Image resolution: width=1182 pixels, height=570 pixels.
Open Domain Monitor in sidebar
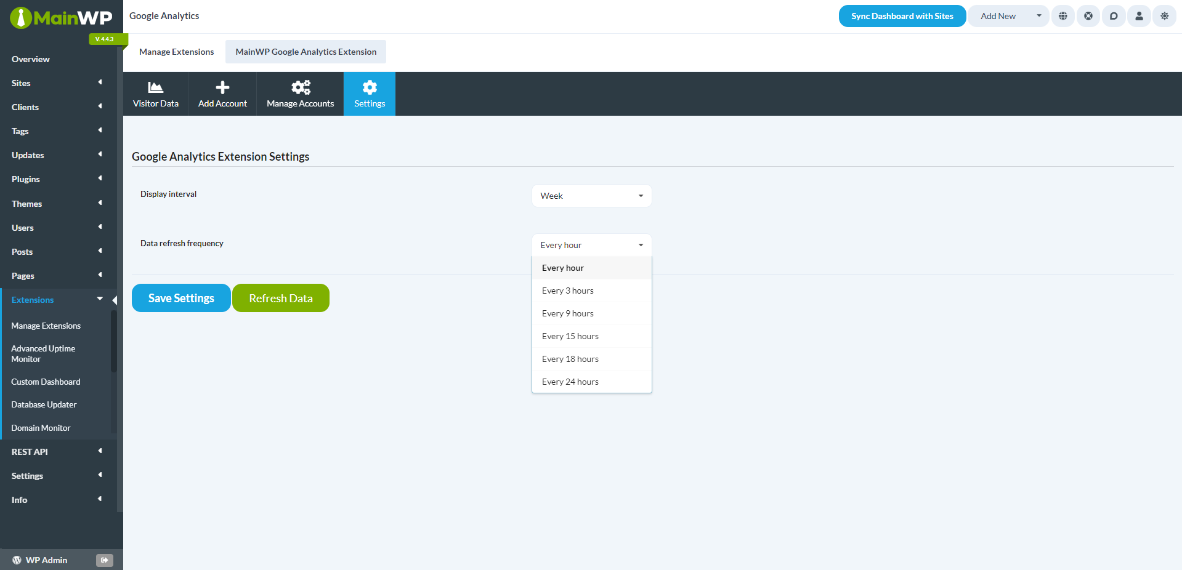[41, 428]
